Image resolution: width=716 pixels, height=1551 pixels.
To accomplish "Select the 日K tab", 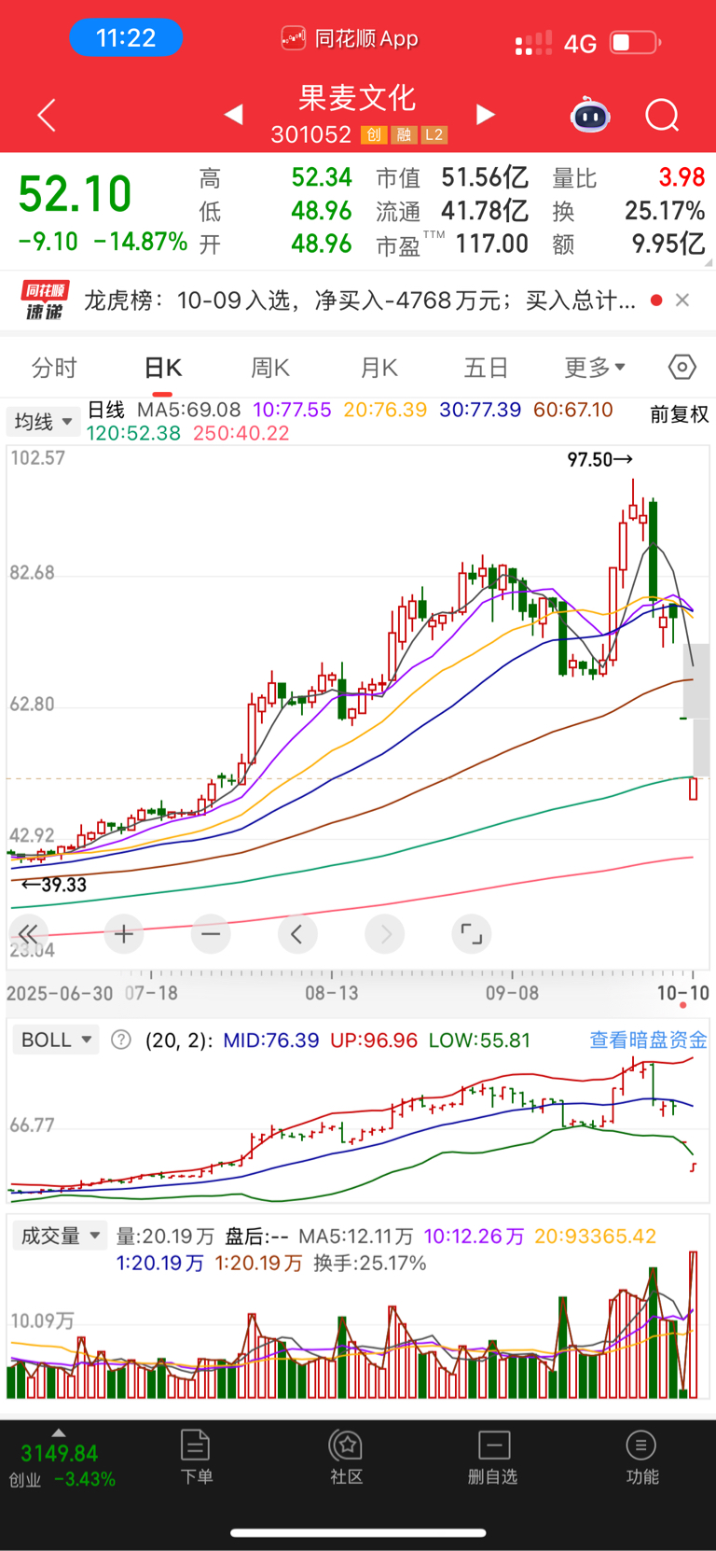I will click(163, 368).
